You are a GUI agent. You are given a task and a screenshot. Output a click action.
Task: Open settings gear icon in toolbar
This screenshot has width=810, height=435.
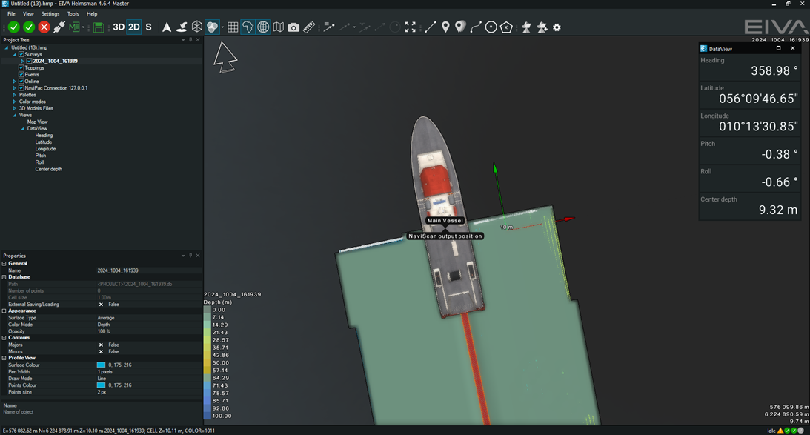pyautogui.click(x=557, y=27)
